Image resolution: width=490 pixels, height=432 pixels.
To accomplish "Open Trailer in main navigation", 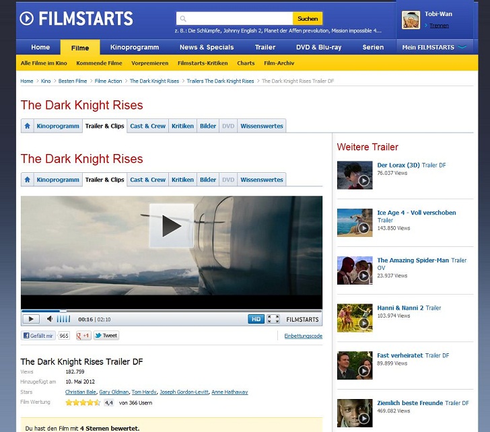I will (x=265, y=47).
